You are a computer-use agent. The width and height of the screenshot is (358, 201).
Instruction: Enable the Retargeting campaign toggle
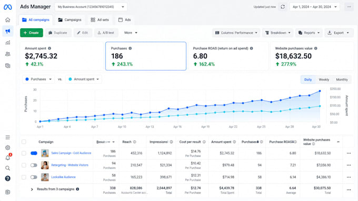pos(34,165)
